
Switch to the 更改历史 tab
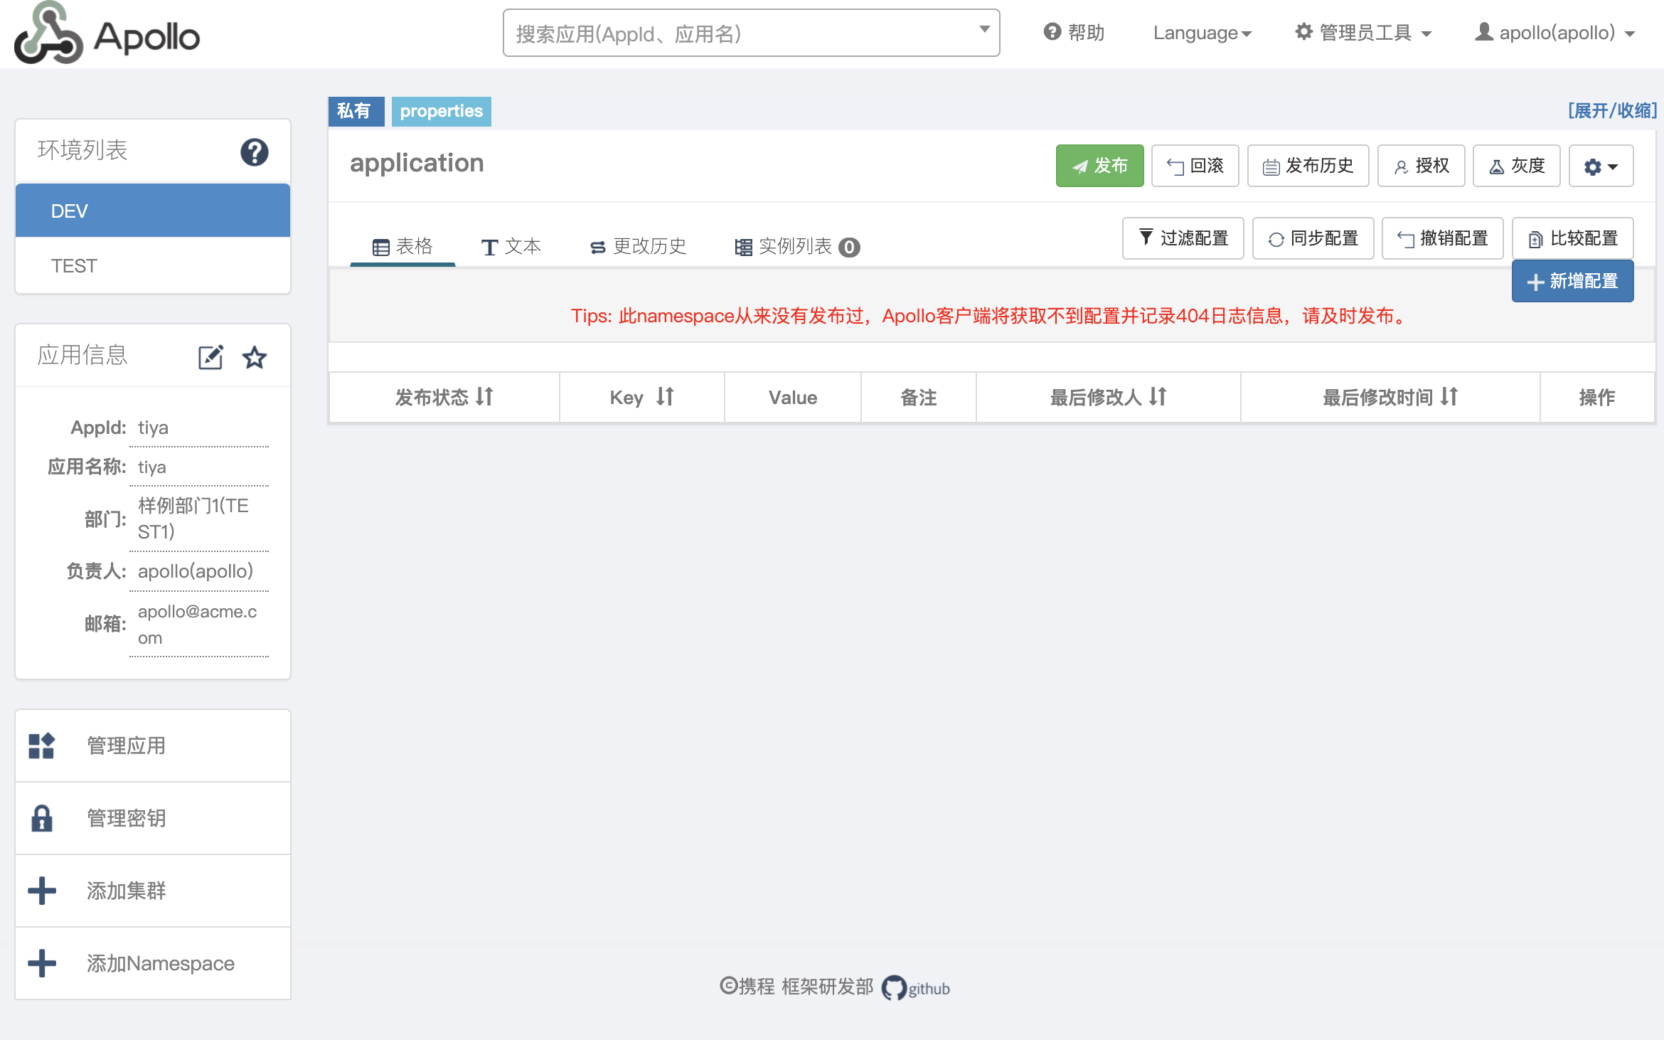point(638,246)
